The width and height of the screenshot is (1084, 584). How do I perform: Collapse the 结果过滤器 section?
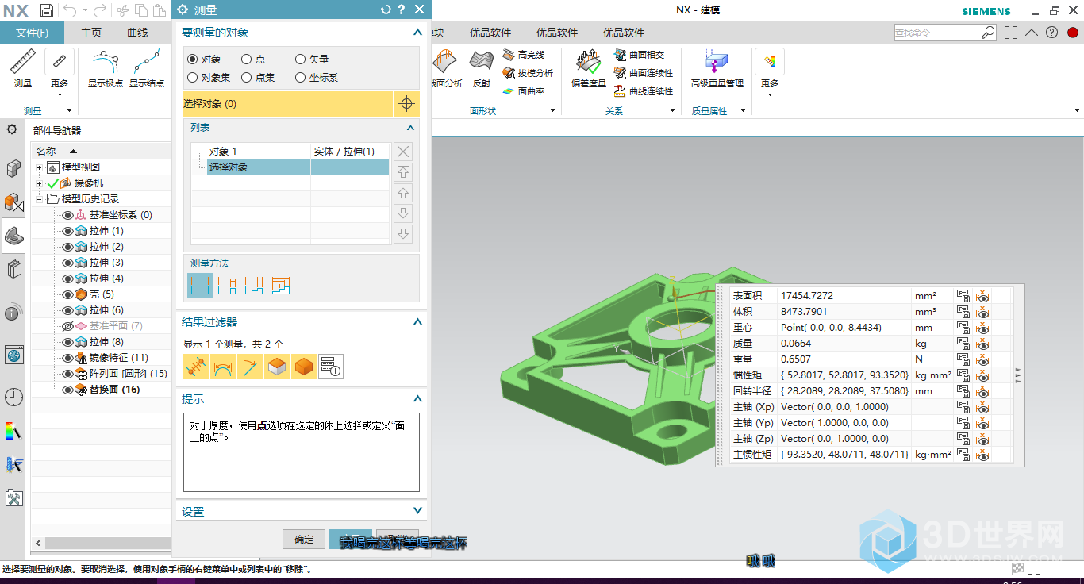(417, 322)
